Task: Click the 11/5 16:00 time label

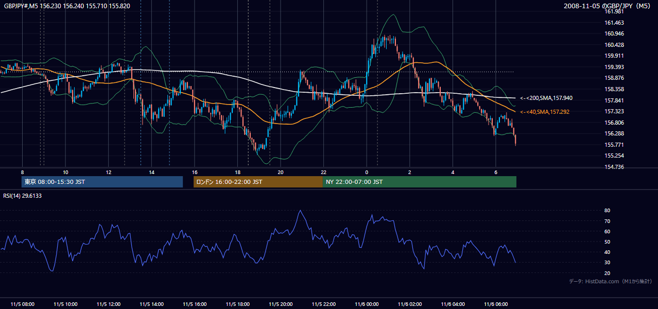Action: [195, 304]
